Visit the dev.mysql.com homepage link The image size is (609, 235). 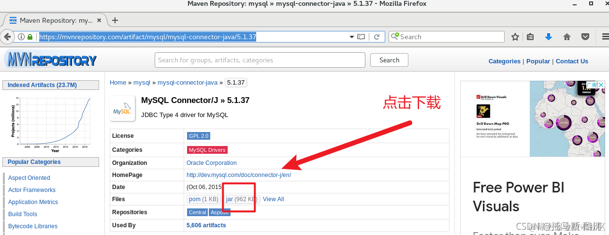(239, 175)
